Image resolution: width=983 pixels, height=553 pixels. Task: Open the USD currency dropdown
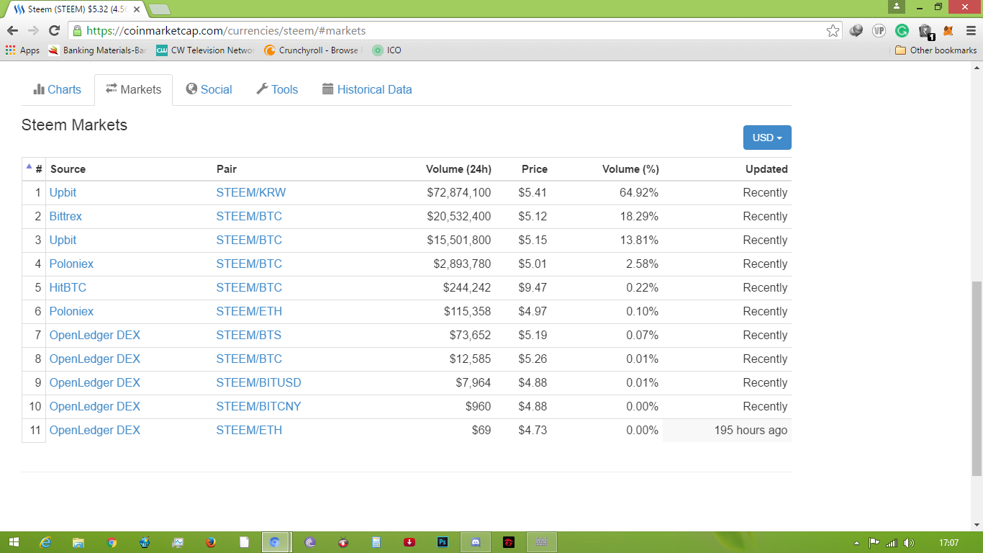click(x=767, y=138)
